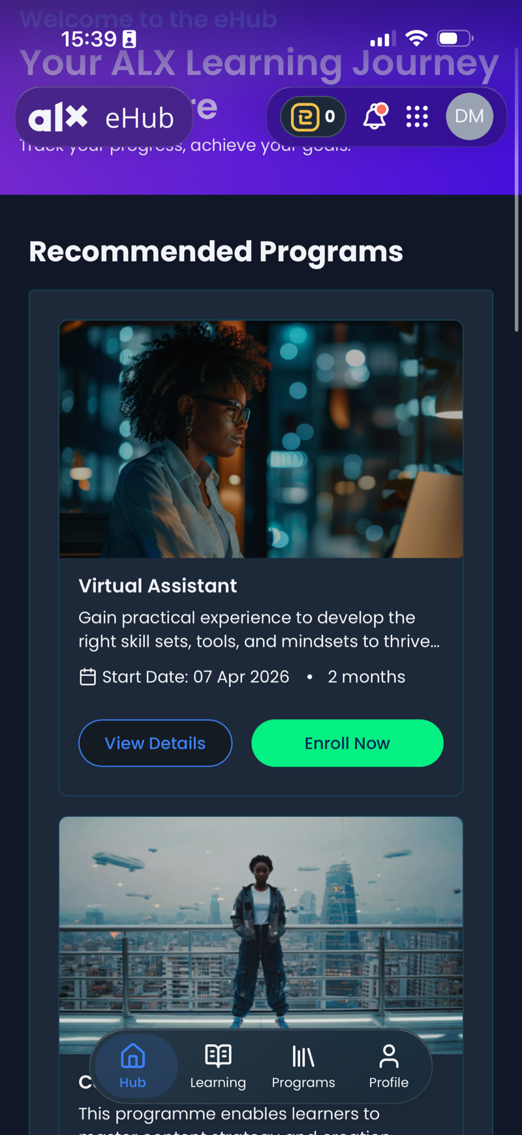522x1135 pixels.
Task: Click Enroll Now for Virtual Assistant
Action: 347,743
